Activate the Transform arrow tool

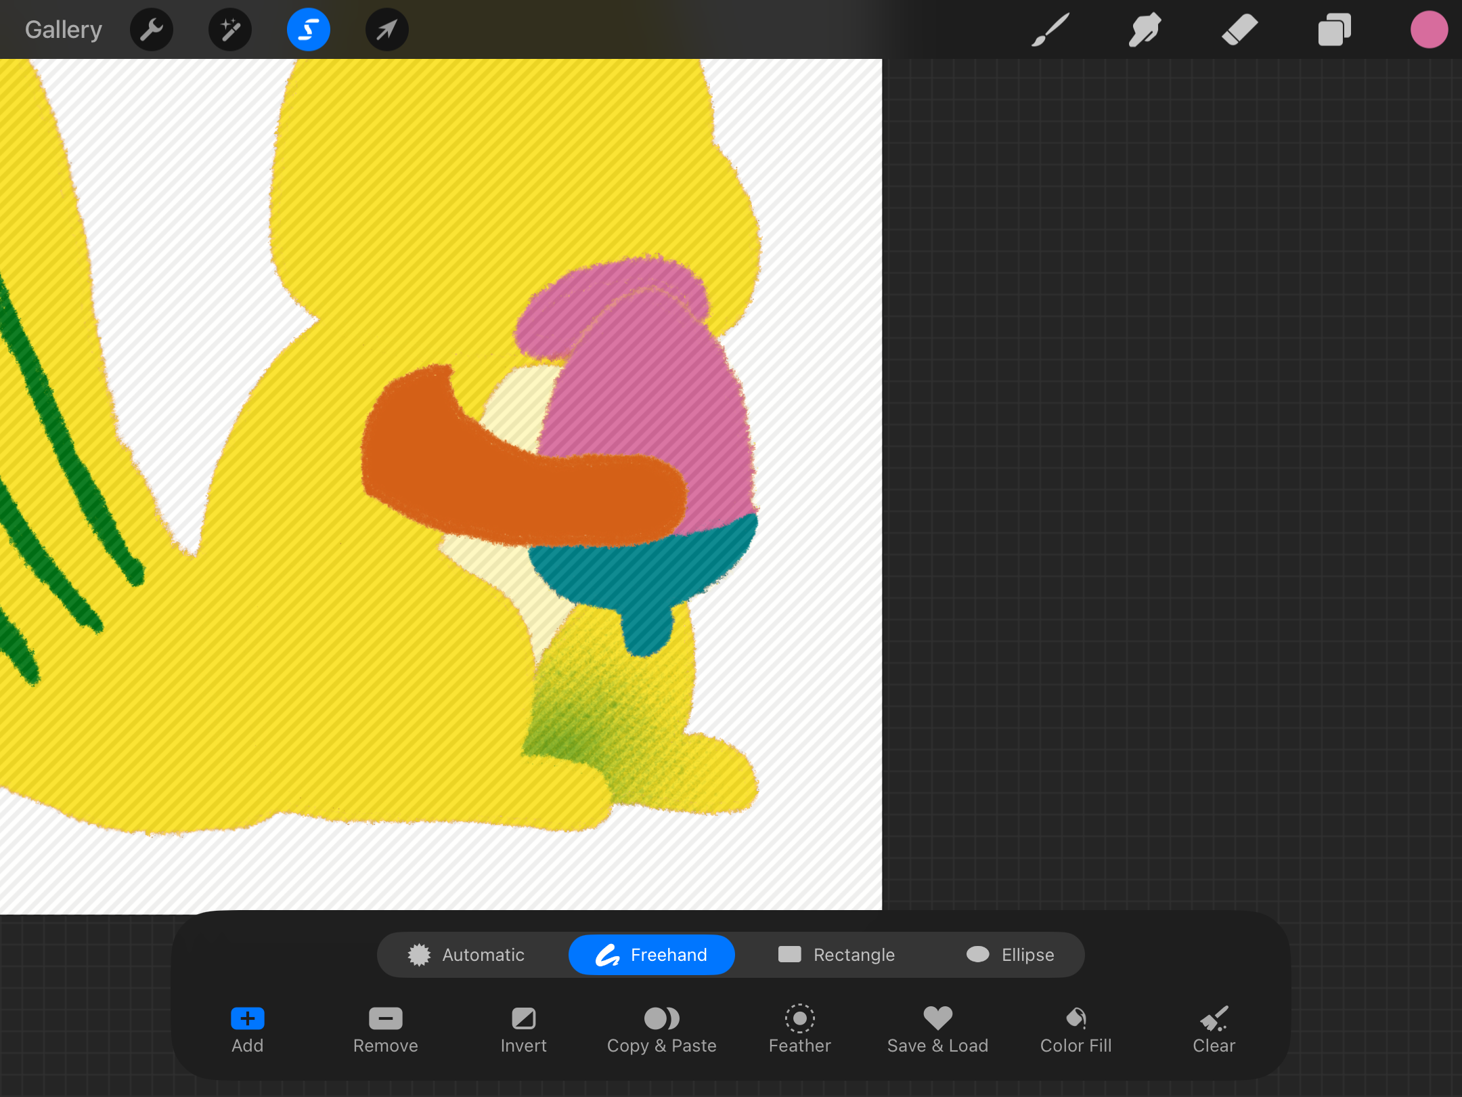pos(387,30)
